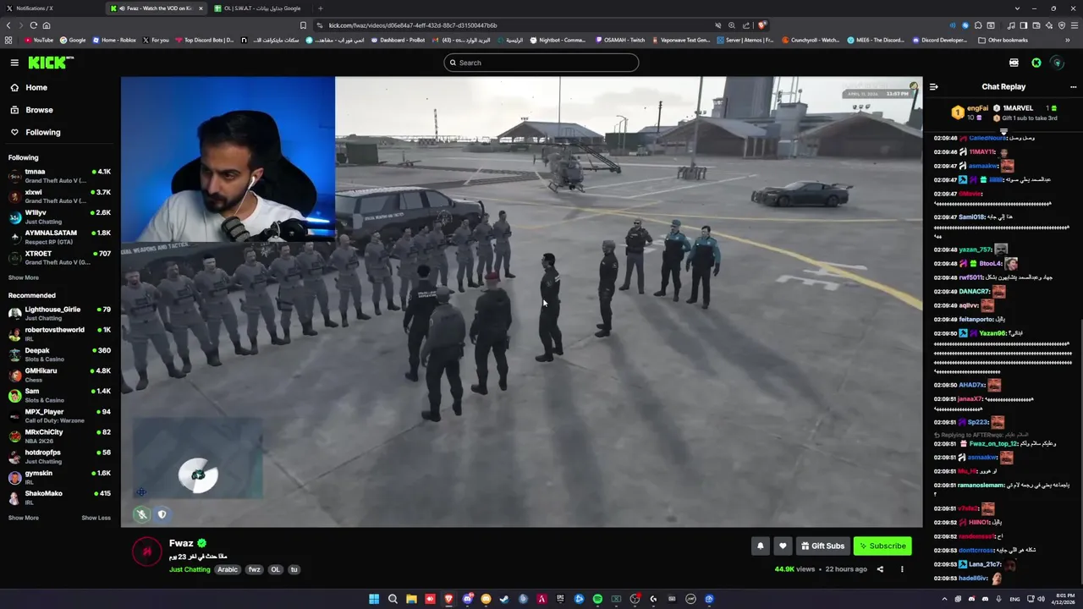This screenshot has height=609, width=1083.
Task: Open the Chat Replay three-dots options
Action: click(1073, 86)
